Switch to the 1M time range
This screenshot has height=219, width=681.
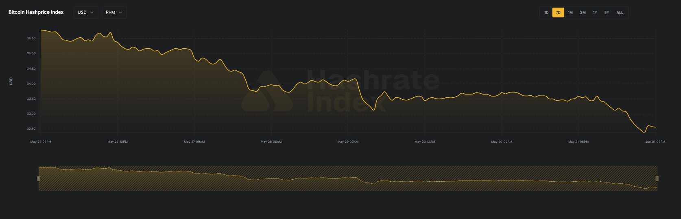pos(570,13)
